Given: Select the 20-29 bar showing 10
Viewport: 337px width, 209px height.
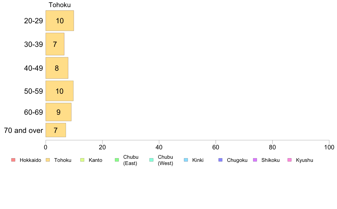Looking at the screenshot, I should [60, 21].
